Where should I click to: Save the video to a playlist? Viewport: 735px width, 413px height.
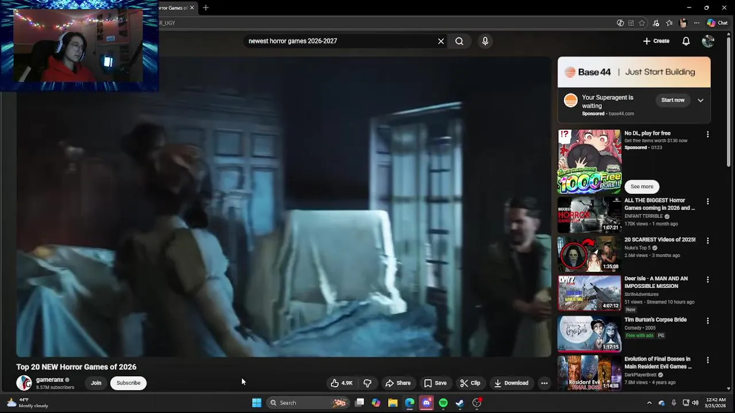(435, 383)
